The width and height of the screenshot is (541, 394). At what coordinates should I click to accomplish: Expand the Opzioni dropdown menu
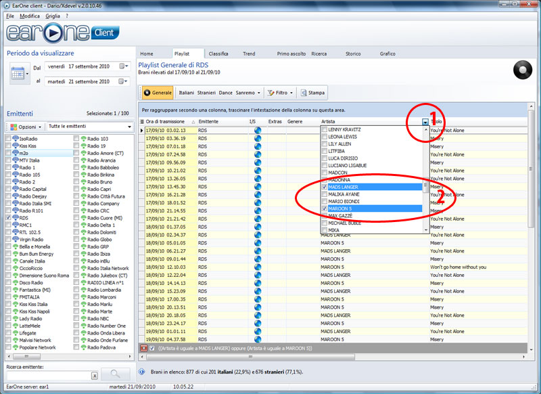(40, 127)
